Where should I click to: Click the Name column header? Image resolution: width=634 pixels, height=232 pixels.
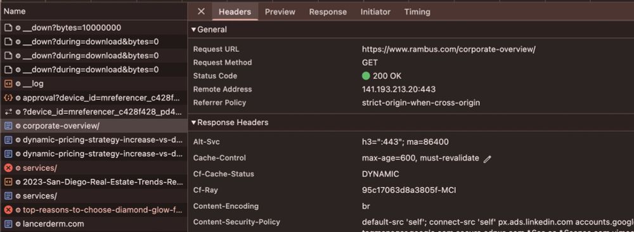tap(94, 12)
